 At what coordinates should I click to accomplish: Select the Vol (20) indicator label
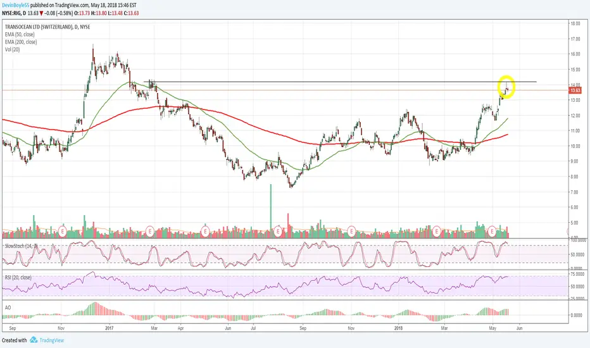point(13,49)
